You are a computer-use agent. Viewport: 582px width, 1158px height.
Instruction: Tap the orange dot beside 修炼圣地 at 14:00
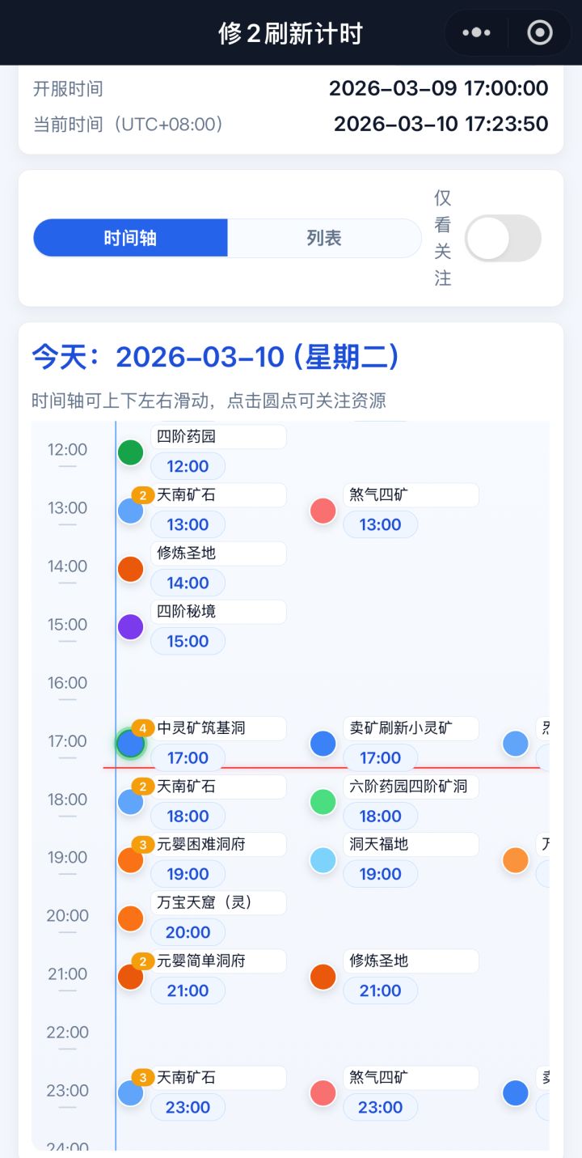pyautogui.click(x=130, y=569)
